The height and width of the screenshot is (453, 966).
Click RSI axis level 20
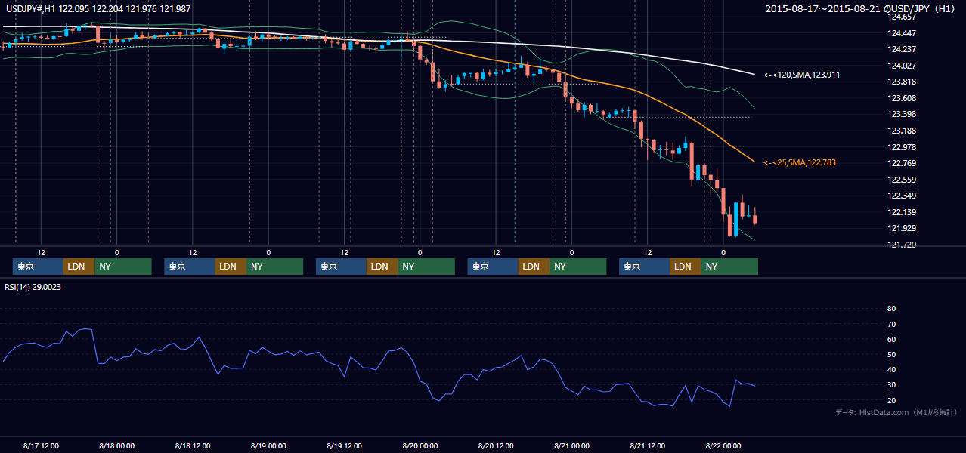coord(891,400)
